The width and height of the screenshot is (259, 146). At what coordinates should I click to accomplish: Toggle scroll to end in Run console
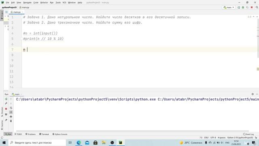(x=11, y=112)
